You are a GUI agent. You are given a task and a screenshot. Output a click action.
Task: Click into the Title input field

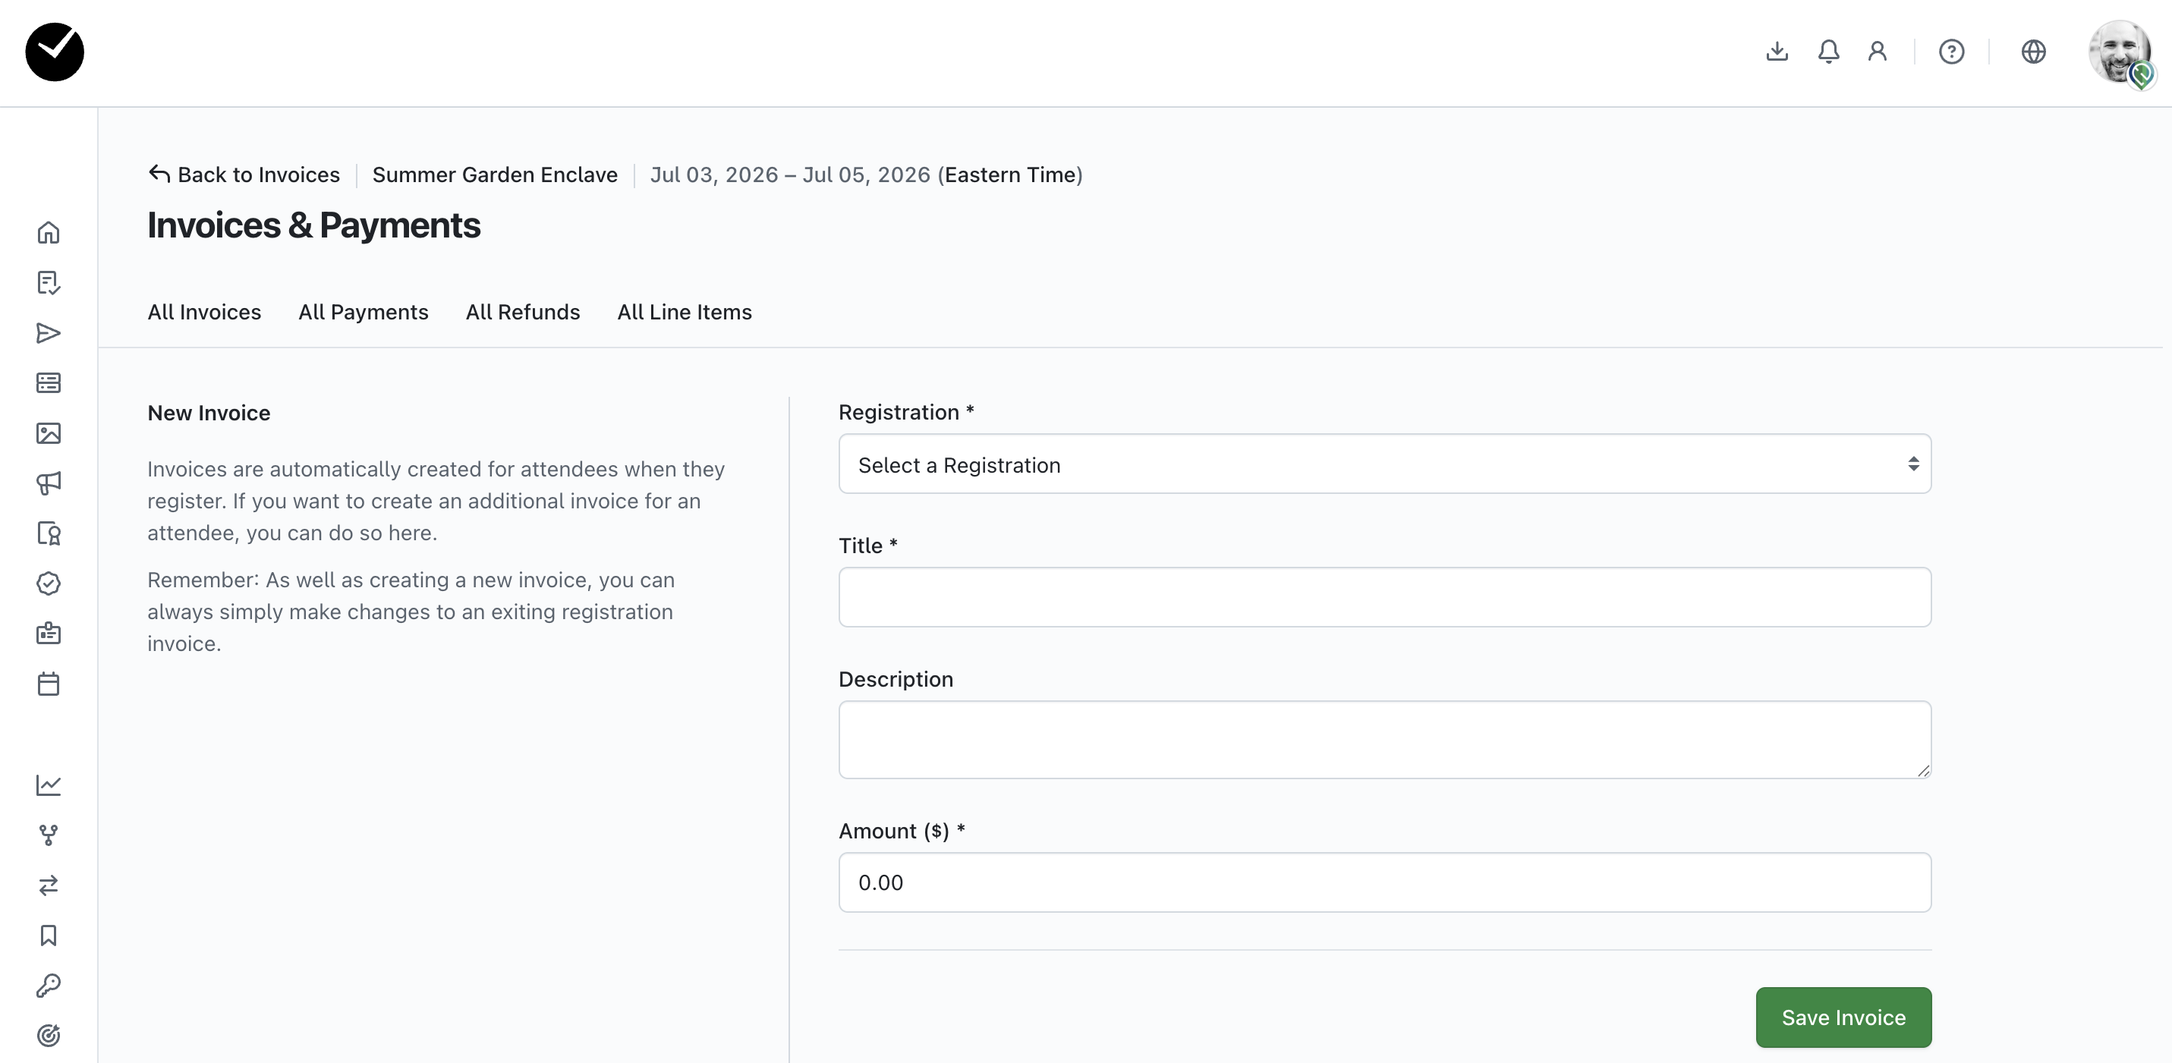(x=1383, y=597)
